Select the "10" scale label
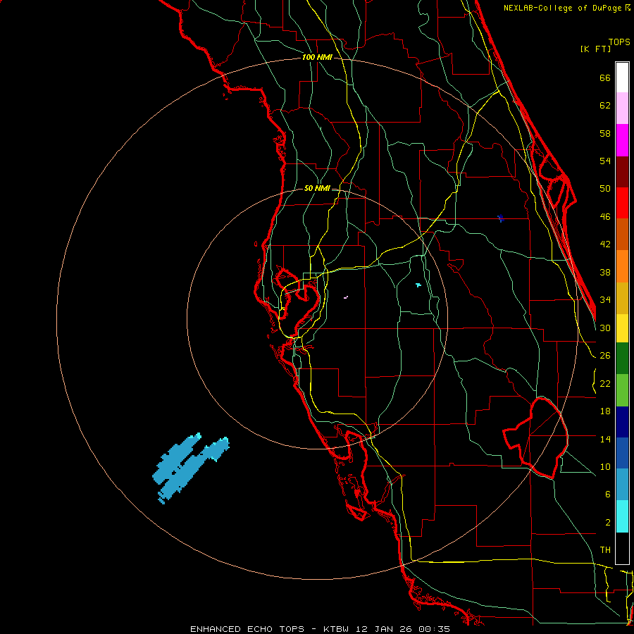The width and height of the screenshot is (634, 634). tap(605, 466)
